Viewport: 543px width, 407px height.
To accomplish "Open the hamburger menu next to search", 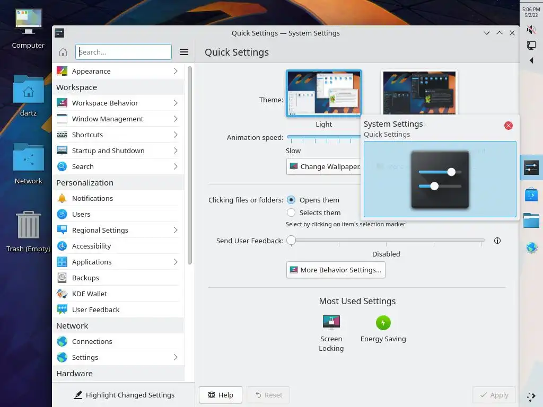I will coord(184,52).
